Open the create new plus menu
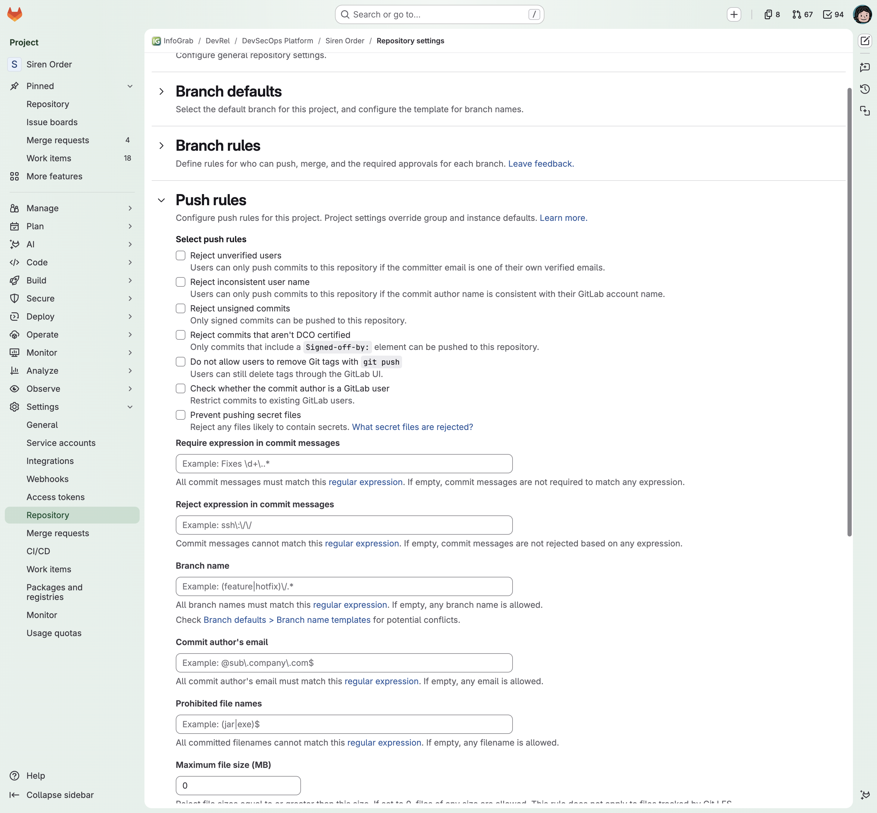The height and width of the screenshot is (813, 877). (x=733, y=14)
